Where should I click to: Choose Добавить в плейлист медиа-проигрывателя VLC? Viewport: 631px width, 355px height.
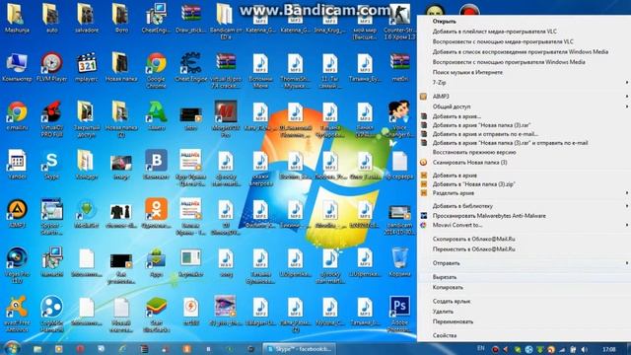pyautogui.click(x=524, y=32)
